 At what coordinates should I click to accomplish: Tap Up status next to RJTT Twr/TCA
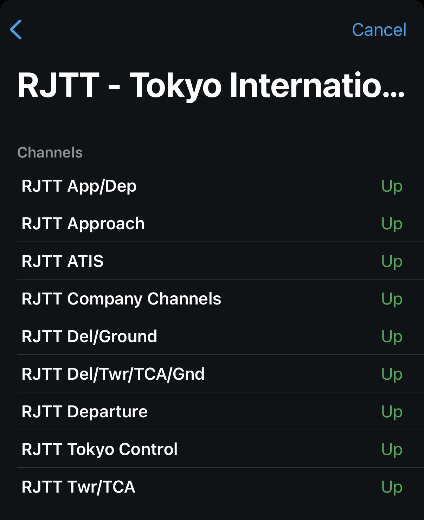coord(392,487)
